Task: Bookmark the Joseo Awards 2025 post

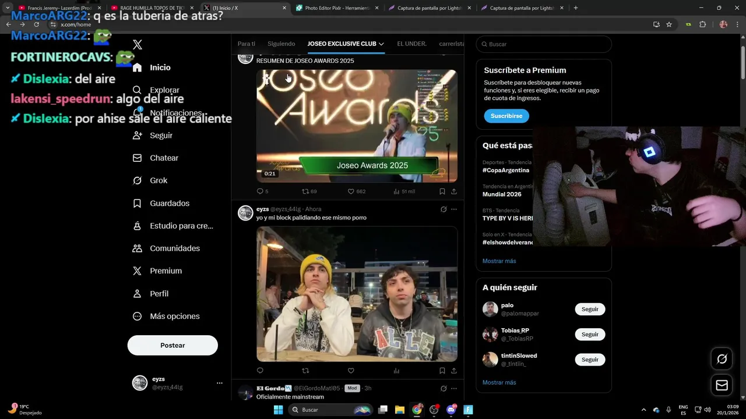Action: pyautogui.click(x=442, y=191)
